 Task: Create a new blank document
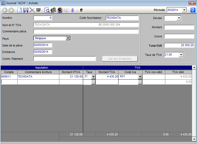(20, 10)
